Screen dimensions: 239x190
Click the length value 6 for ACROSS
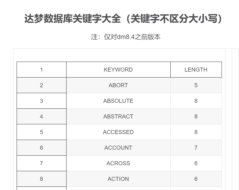tap(196, 163)
